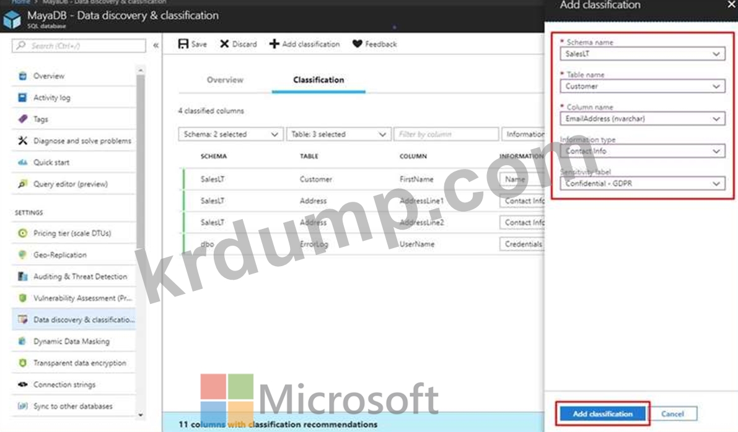Viewport: 738px width, 432px height.
Task: Click the Pricing tier icon
Action: click(x=22, y=233)
